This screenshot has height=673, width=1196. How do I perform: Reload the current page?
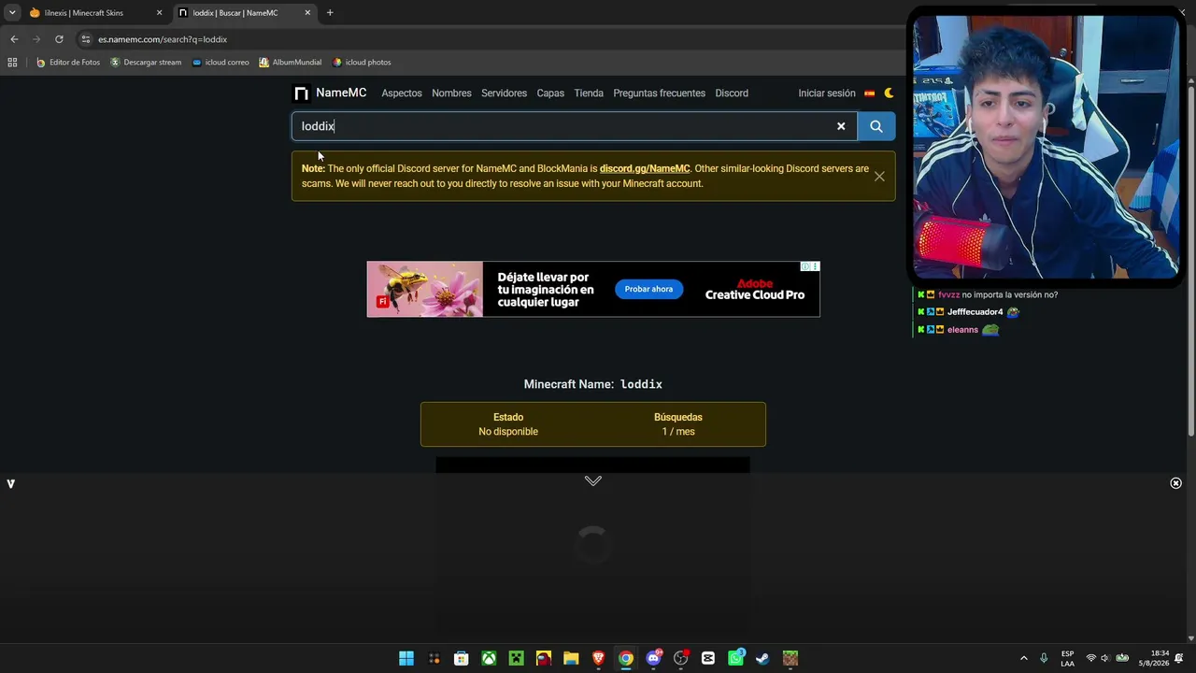[x=59, y=39]
